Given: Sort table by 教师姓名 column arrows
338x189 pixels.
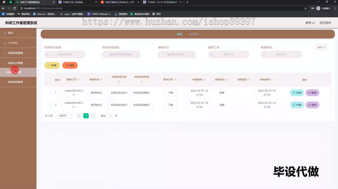Looking at the screenshot, I should point(101,80).
